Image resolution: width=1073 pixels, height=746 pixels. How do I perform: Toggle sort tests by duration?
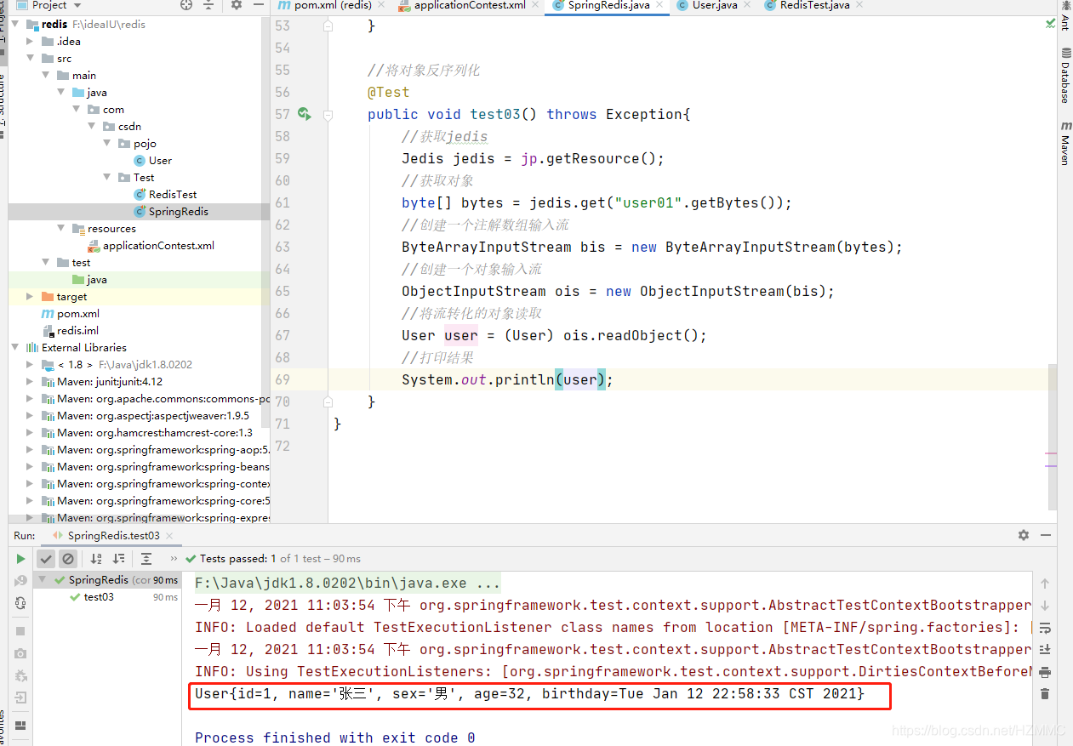(118, 559)
